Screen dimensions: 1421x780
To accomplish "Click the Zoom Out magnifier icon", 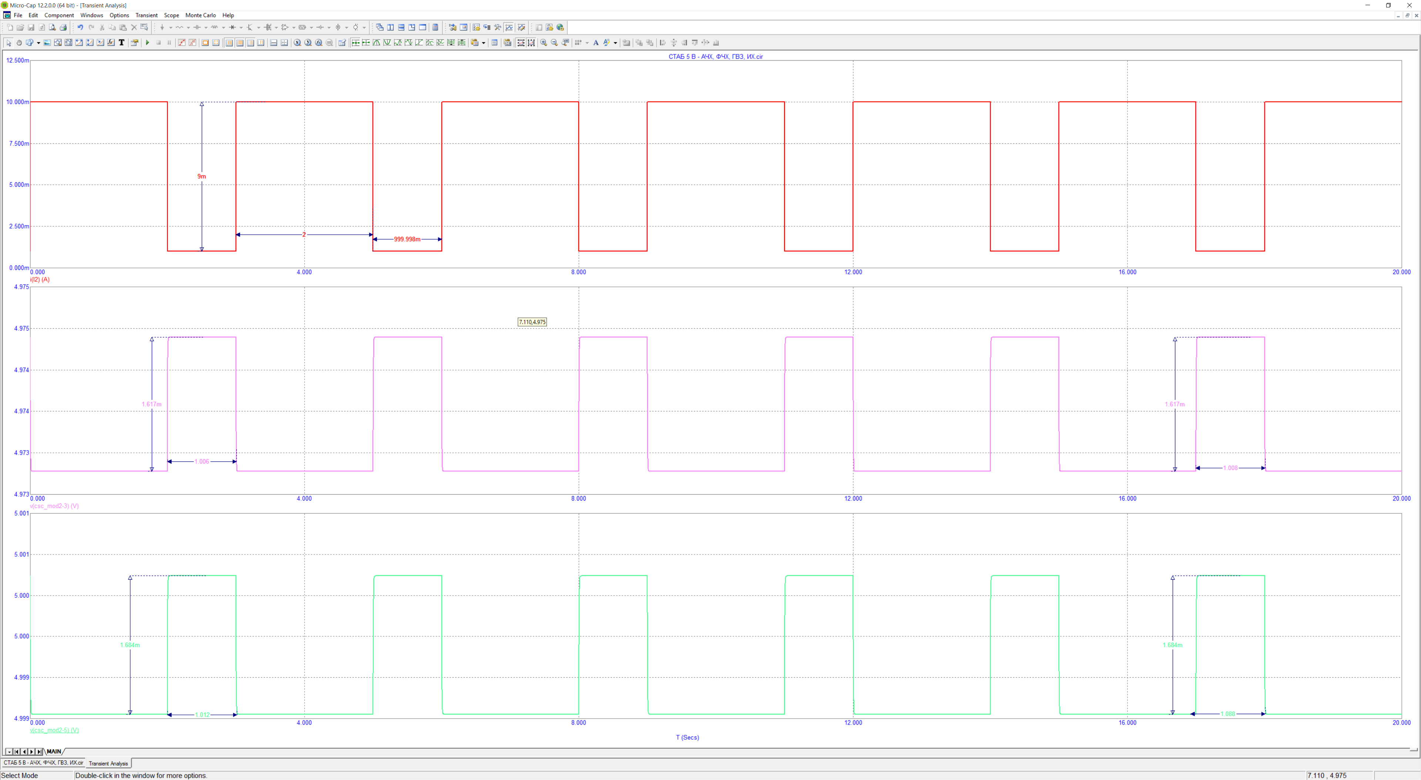I will pyautogui.click(x=554, y=43).
